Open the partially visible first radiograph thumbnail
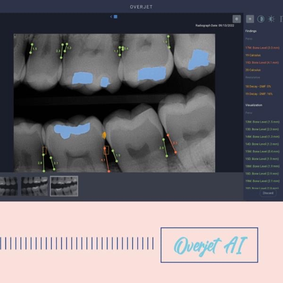The height and width of the screenshot is (283, 283). coord(8,186)
